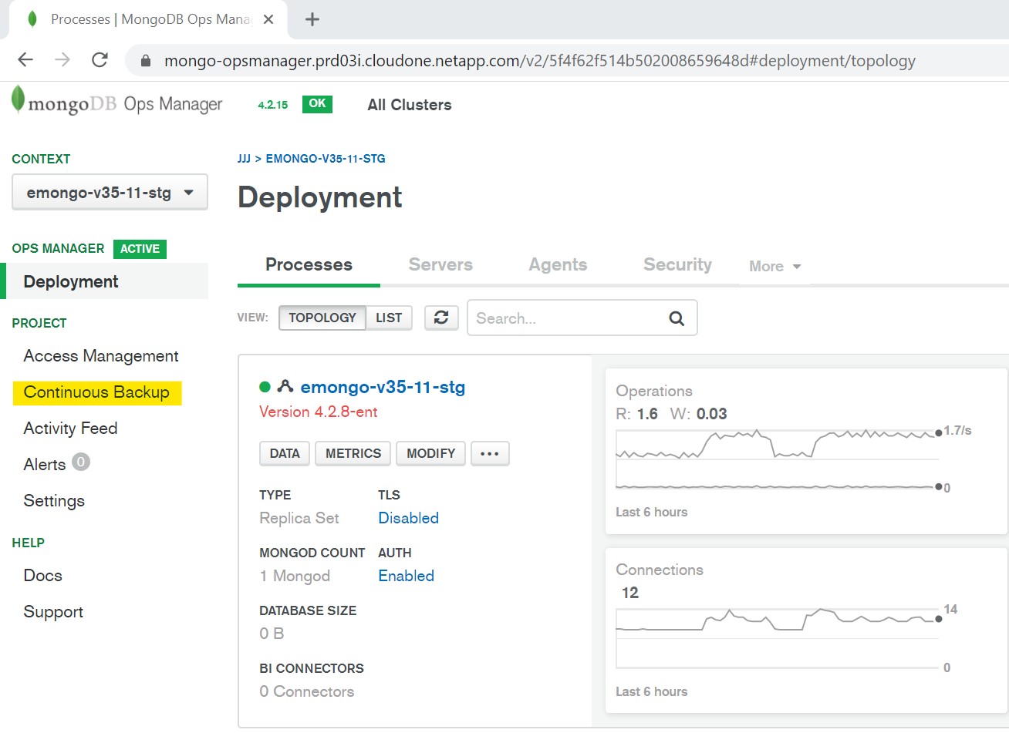Expand the More tab dropdown
Screen dimensions: 1009x733
coord(774,266)
